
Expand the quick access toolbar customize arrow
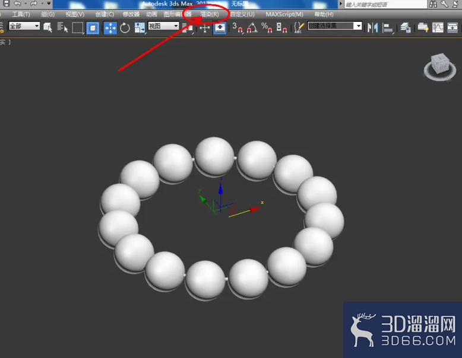49,4
